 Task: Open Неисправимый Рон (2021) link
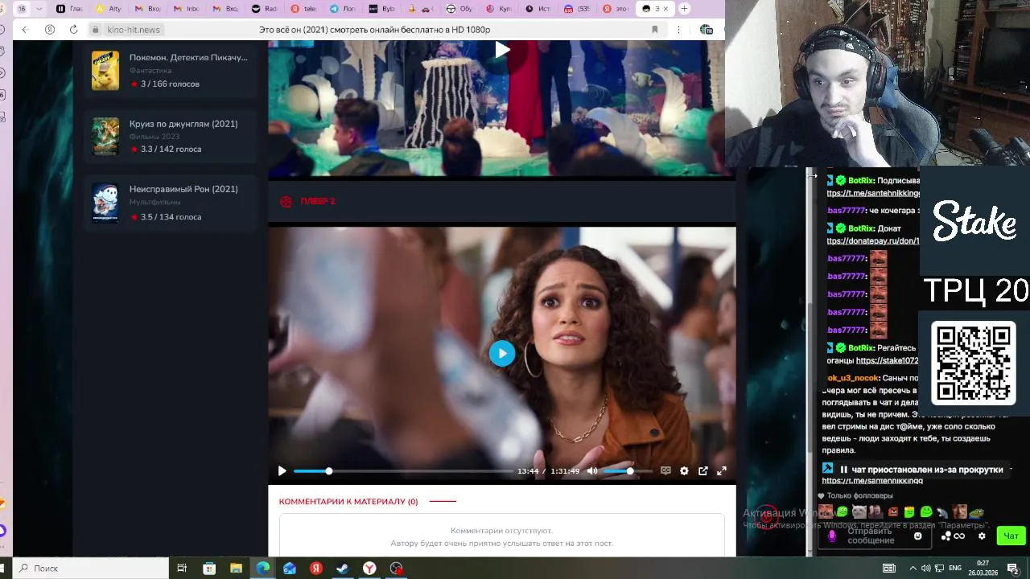point(183,189)
